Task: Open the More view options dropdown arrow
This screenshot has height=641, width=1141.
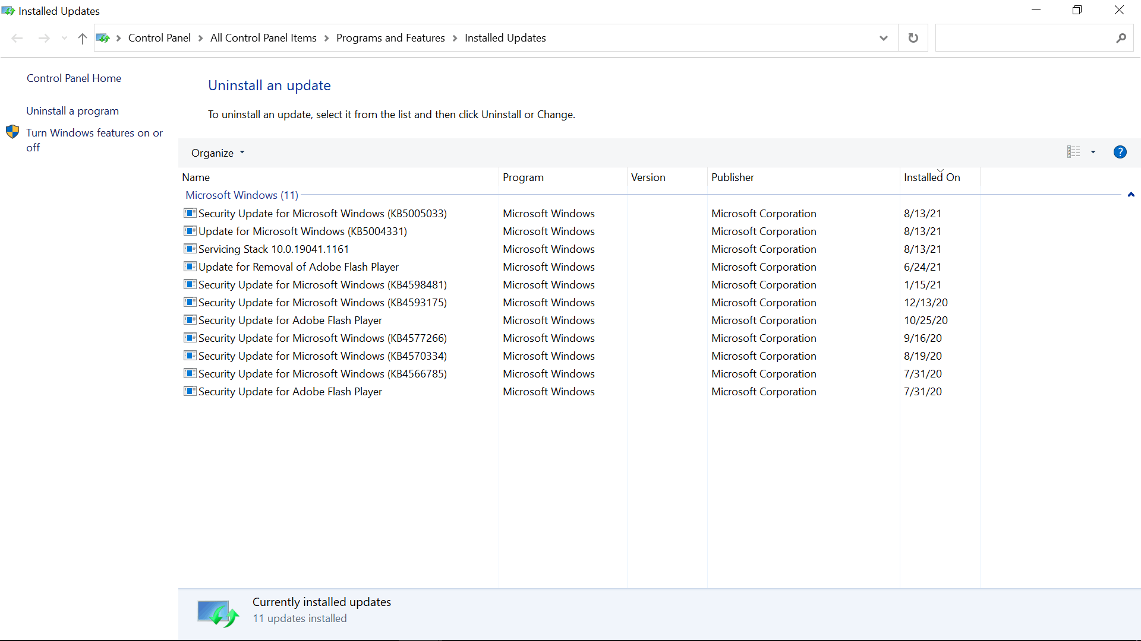Action: click(x=1093, y=152)
